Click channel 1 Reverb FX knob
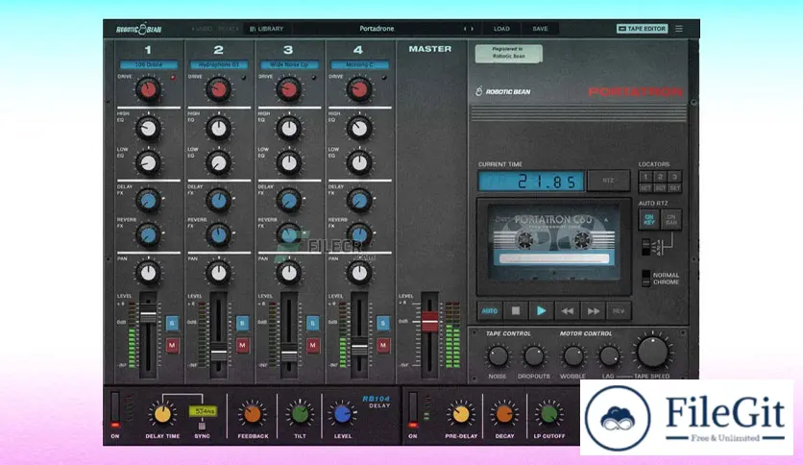The height and width of the screenshot is (465, 803). click(x=148, y=235)
